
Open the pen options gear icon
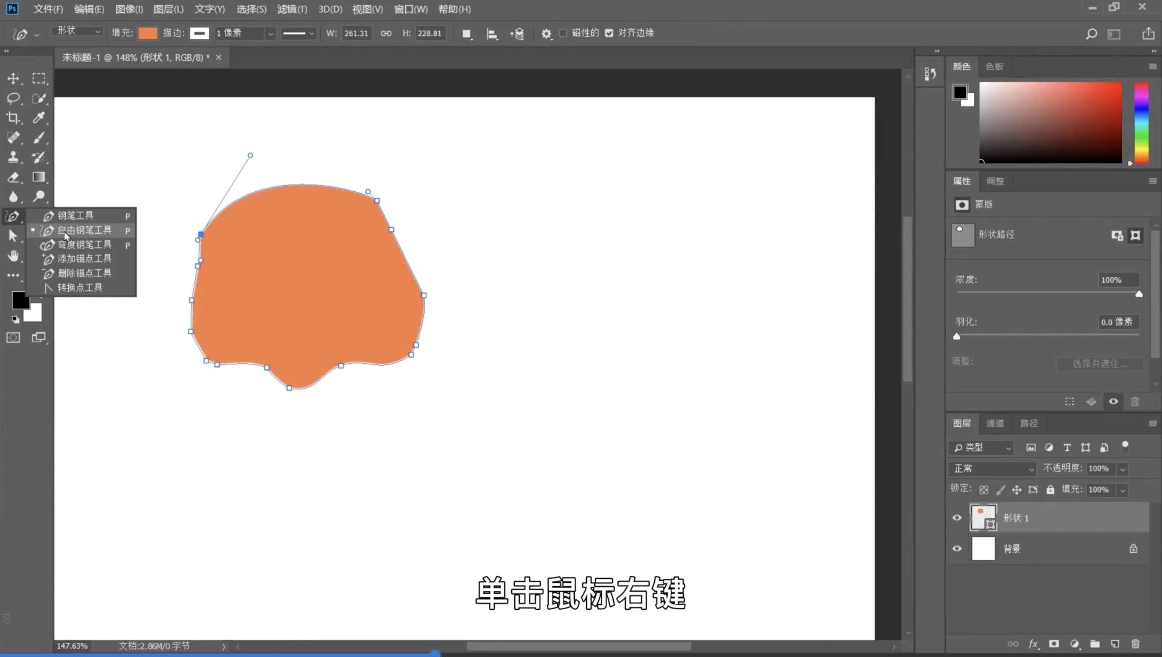tap(546, 34)
